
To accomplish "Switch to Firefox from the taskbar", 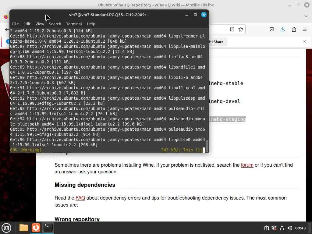I will [x=36, y=227].
